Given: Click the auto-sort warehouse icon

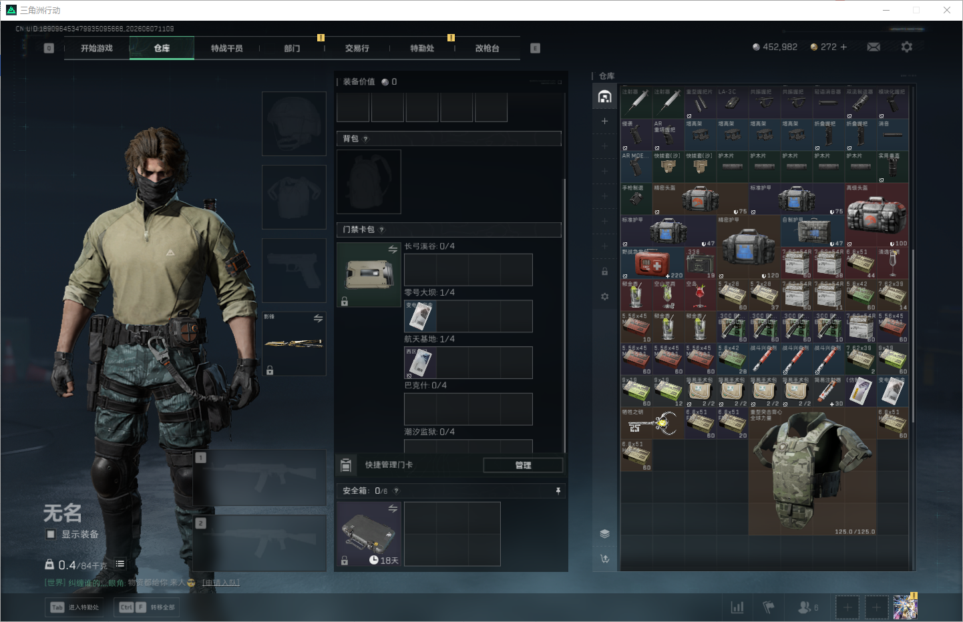Looking at the screenshot, I should [604, 559].
